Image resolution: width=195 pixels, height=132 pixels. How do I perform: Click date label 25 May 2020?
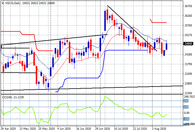coord(46,129)
